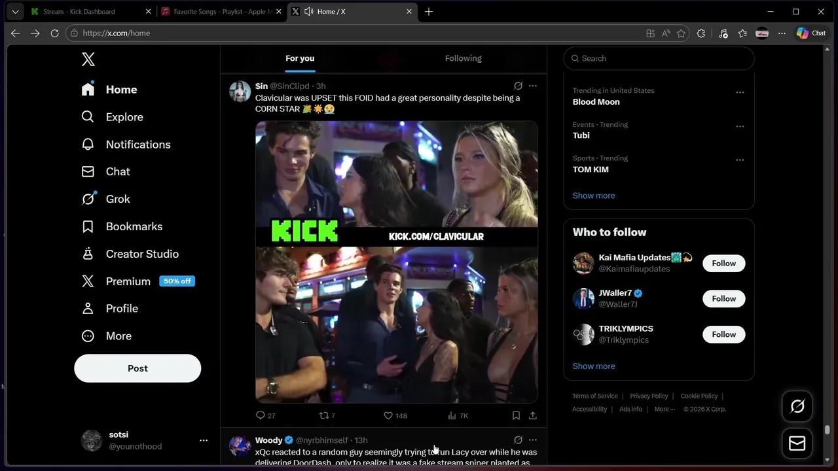Open Privacy Policy link
This screenshot has width=838, height=471.
[x=649, y=396]
